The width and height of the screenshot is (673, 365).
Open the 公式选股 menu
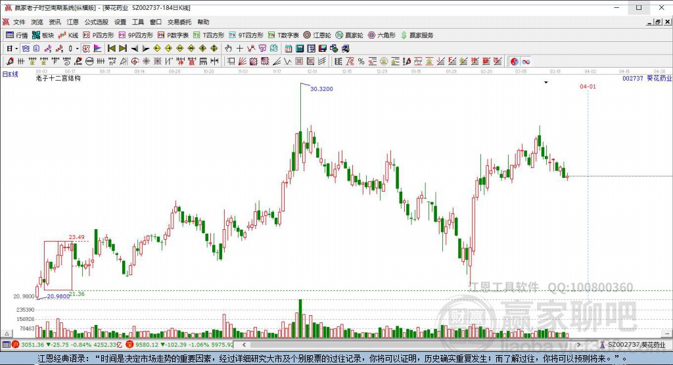coord(96,22)
